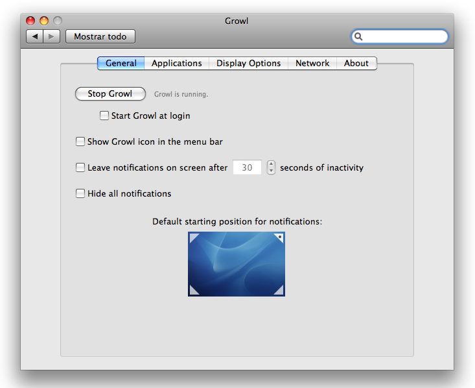Increase inactivity seconds with stepper up arrow
This screenshot has width=475, height=388.
pos(271,164)
